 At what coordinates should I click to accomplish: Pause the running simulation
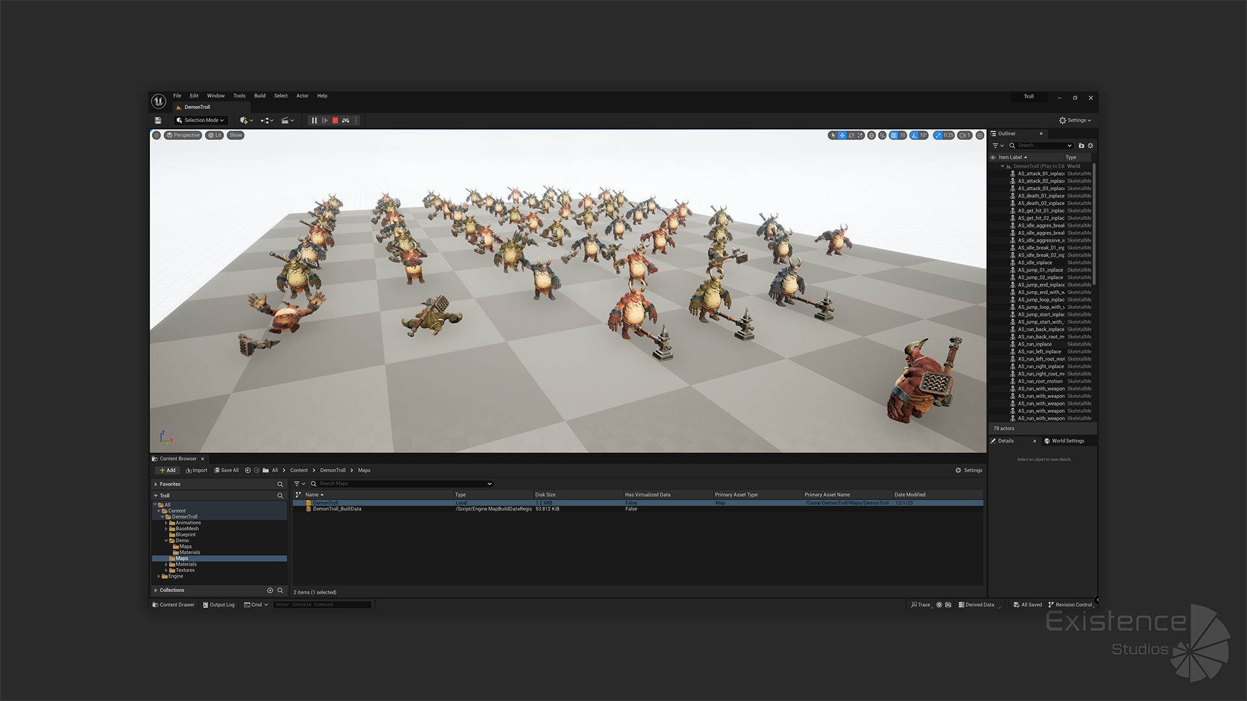click(x=314, y=121)
